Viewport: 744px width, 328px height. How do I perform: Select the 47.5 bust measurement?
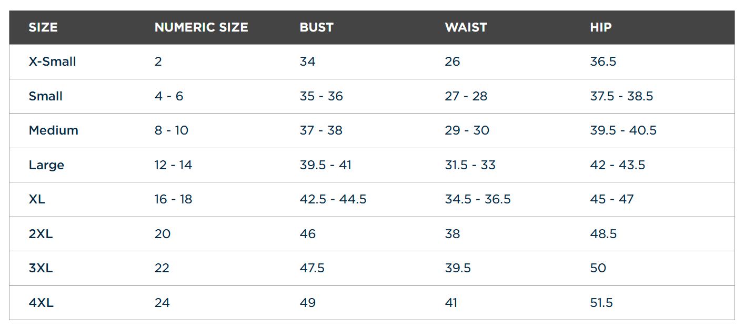(312, 268)
